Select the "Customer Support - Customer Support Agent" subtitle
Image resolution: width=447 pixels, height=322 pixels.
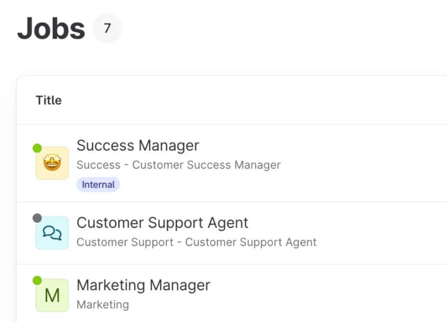tap(196, 242)
